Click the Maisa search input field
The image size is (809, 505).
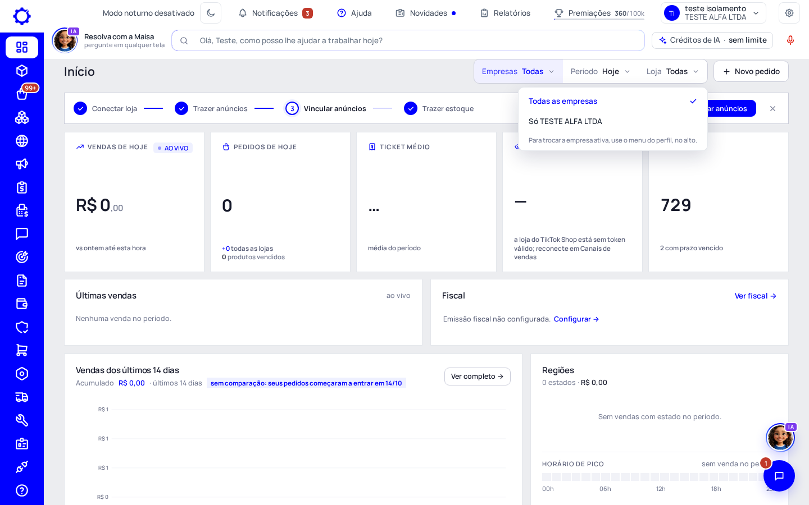pyautogui.click(x=408, y=40)
